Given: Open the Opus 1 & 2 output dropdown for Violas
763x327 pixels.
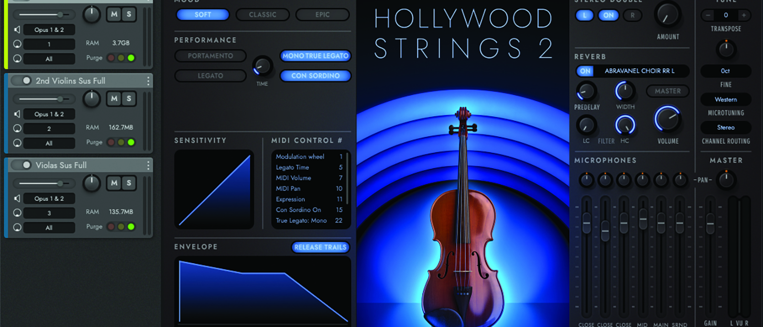Looking at the screenshot, I should pyautogui.click(x=49, y=198).
